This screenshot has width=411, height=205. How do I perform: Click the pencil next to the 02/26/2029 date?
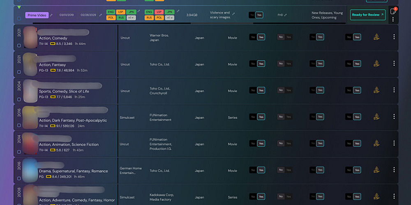tap(101, 15)
